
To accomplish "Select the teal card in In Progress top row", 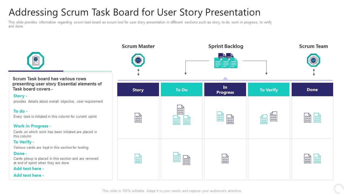I will tap(220, 116).
